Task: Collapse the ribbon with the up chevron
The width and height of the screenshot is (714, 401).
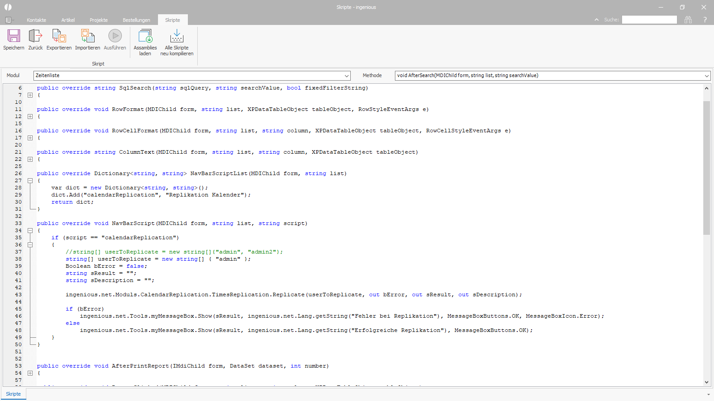Action: (597, 20)
